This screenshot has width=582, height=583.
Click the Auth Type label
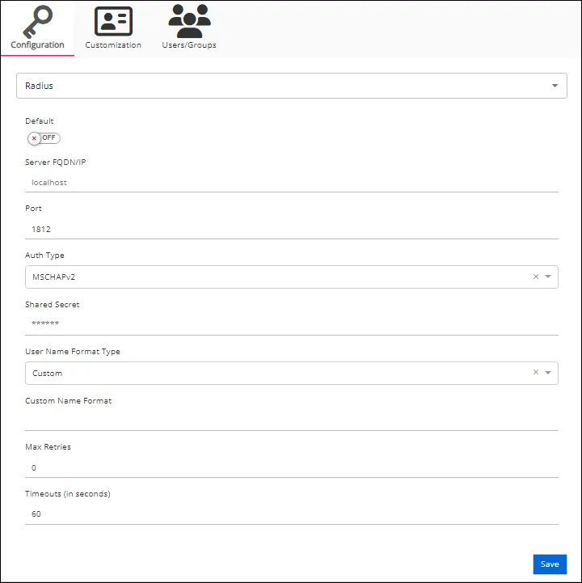point(44,256)
